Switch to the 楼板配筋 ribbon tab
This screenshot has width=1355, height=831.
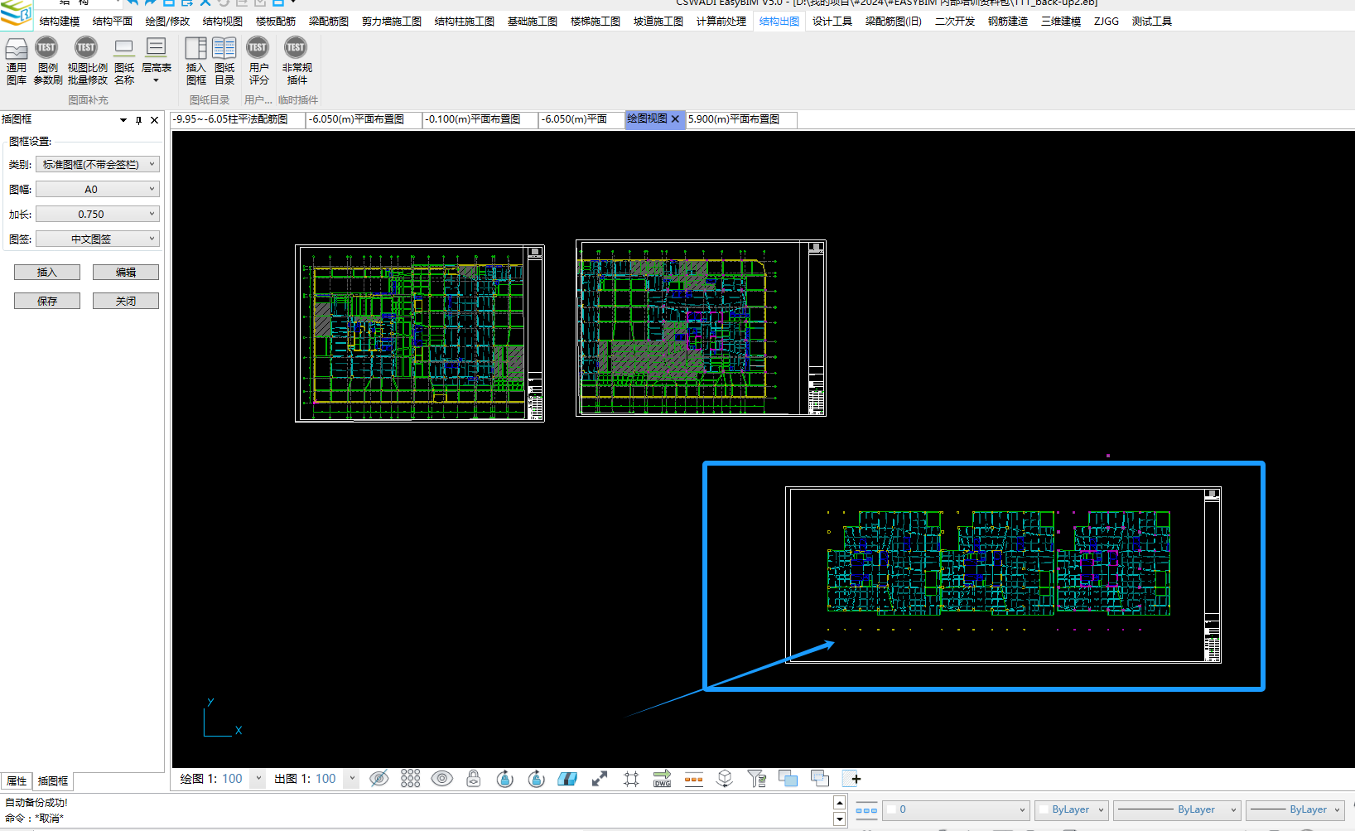(276, 22)
